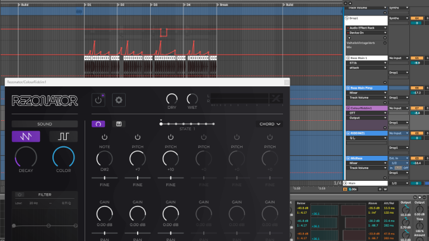Image resolution: width=429 pixels, height=241 pixels.
Task: Click the orange follow icon beside 1.00x
Action: coord(345,189)
